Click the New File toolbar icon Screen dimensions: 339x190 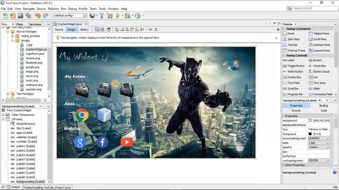coord(6,15)
